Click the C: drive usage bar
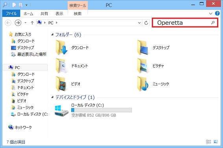Viewport: 223px width, 148px height. tap(101, 110)
